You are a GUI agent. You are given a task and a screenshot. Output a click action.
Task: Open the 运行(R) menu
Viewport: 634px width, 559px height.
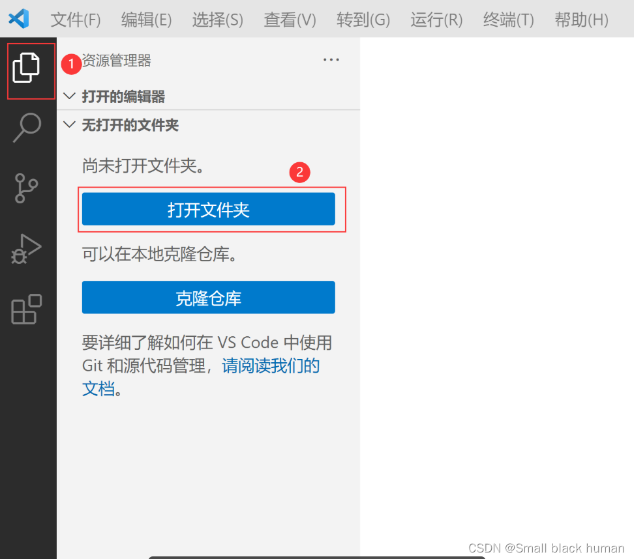pos(436,20)
